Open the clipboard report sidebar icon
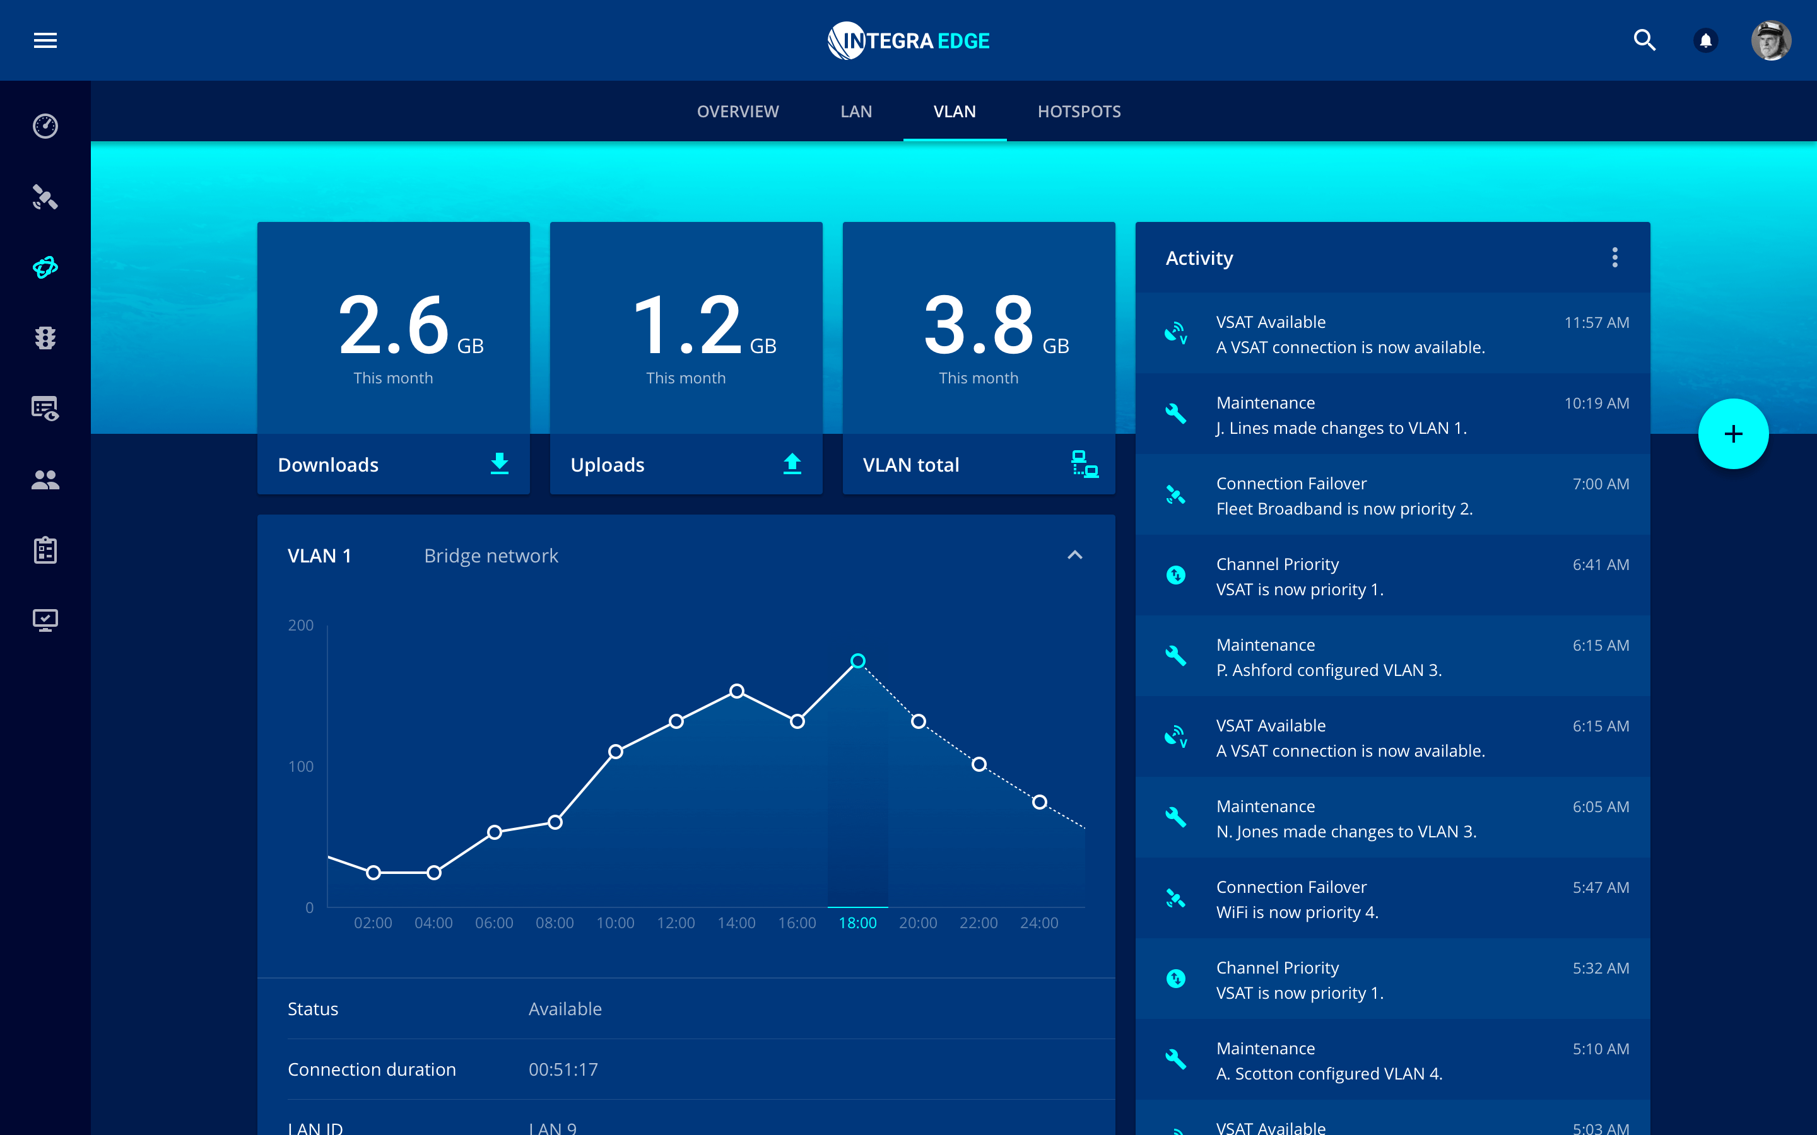The image size is (1817, 1135). (45, 550)
